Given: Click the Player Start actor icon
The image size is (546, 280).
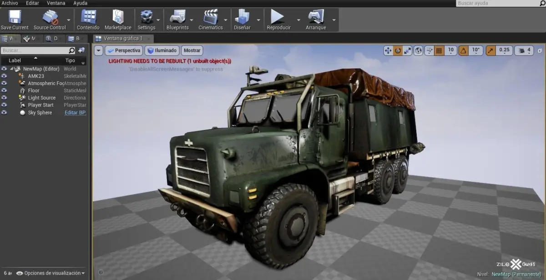Looking at the screenshot, I should pos(22,105).
